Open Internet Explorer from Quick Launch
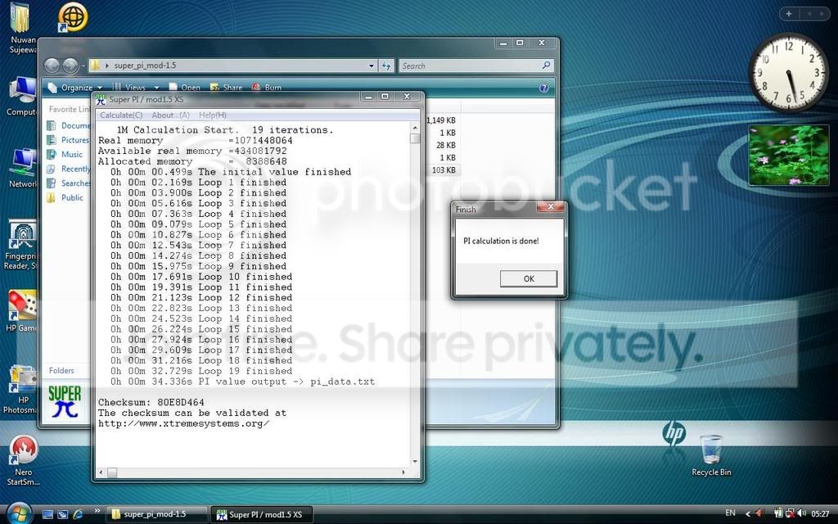The width and height of the screenshot is (838, 524). (x=78, y=514)
